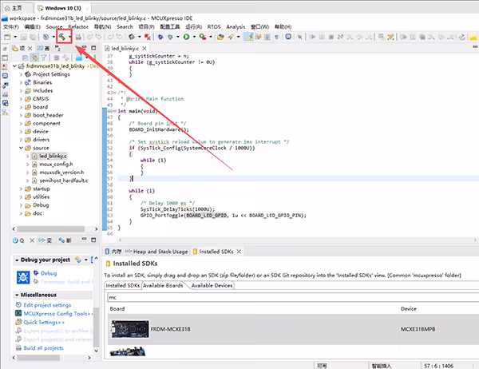Open the Run button dropdown arrow
This screenshot has height=369, width=479.
pyautogui.click(x=194, y=37)
